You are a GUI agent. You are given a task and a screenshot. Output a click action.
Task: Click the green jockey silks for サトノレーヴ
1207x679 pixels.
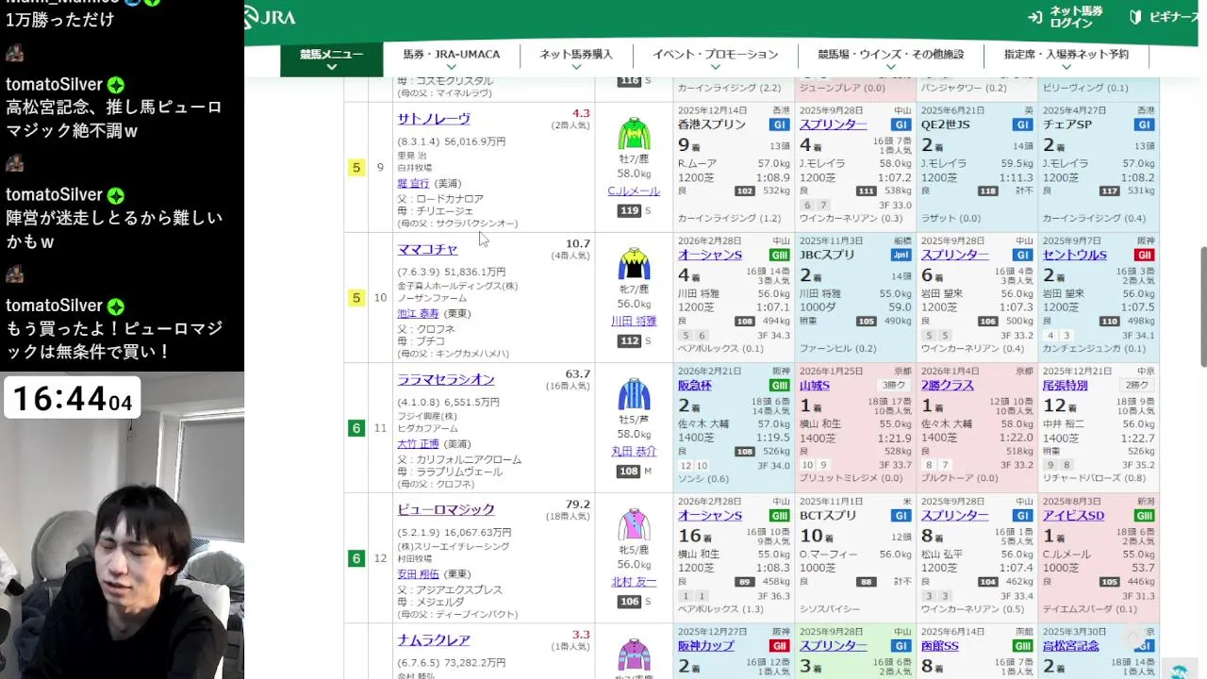point(634,133)
